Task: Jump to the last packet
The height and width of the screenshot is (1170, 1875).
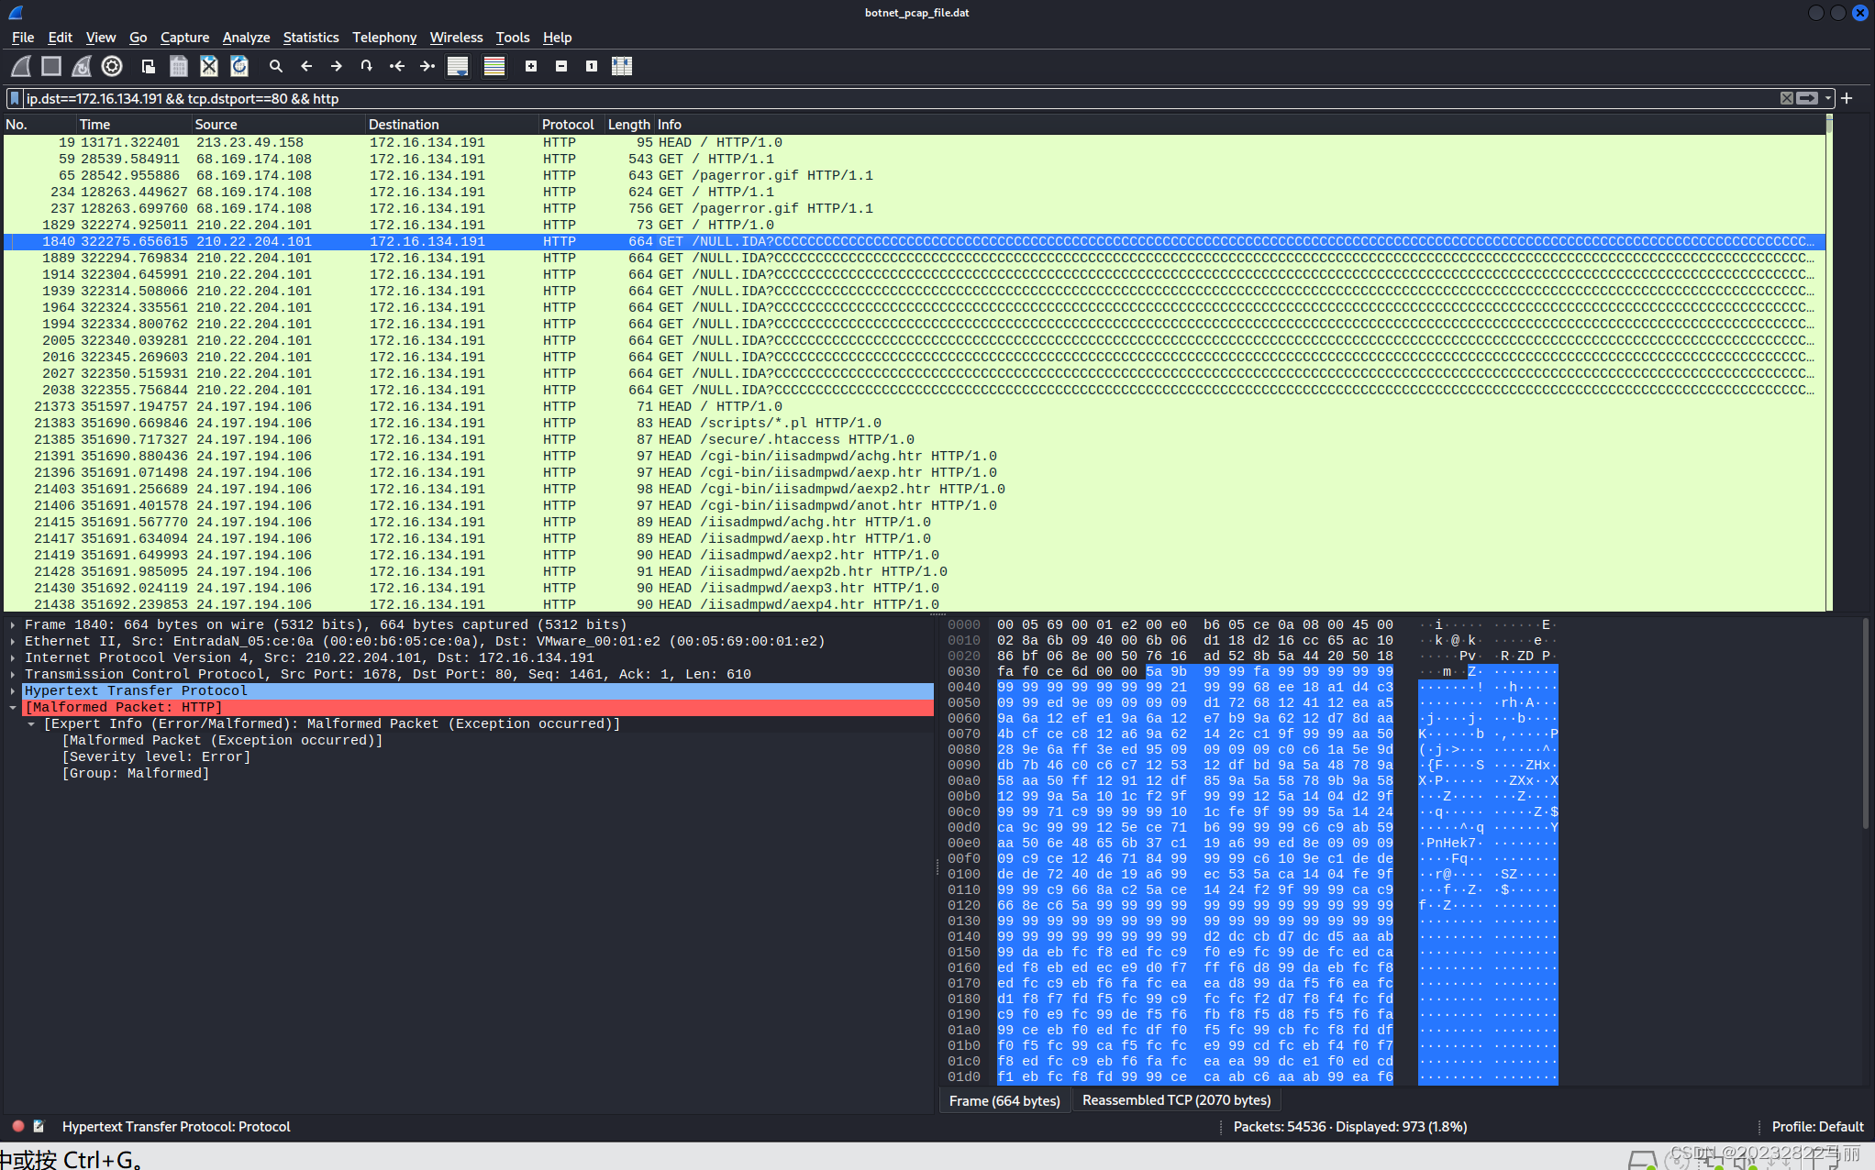Action: pos(427,66)
